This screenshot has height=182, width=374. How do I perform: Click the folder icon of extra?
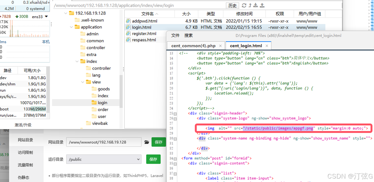tap(83, 55)
